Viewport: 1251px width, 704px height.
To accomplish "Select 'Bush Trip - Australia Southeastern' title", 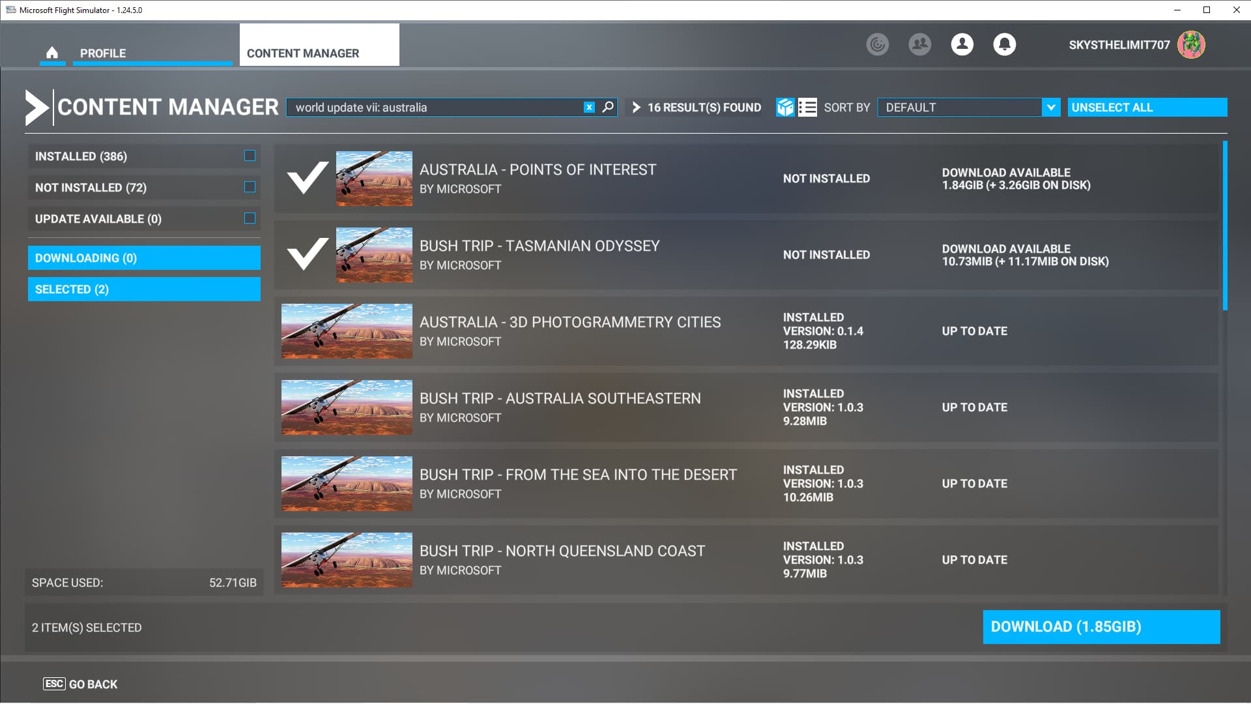I will click(x=560, y=398).
